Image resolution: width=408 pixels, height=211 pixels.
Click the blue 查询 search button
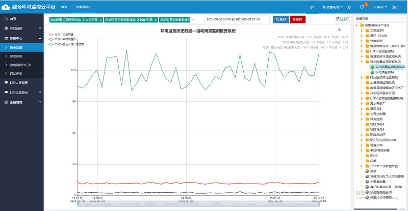(280, 19)
